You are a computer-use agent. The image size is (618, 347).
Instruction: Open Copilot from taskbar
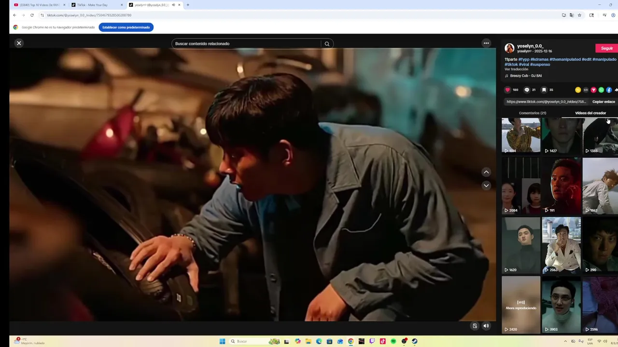(297, 341)
